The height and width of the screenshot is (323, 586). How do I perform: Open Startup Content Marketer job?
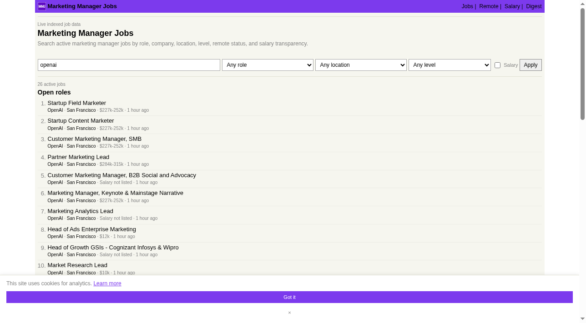(x=81, y=121)
